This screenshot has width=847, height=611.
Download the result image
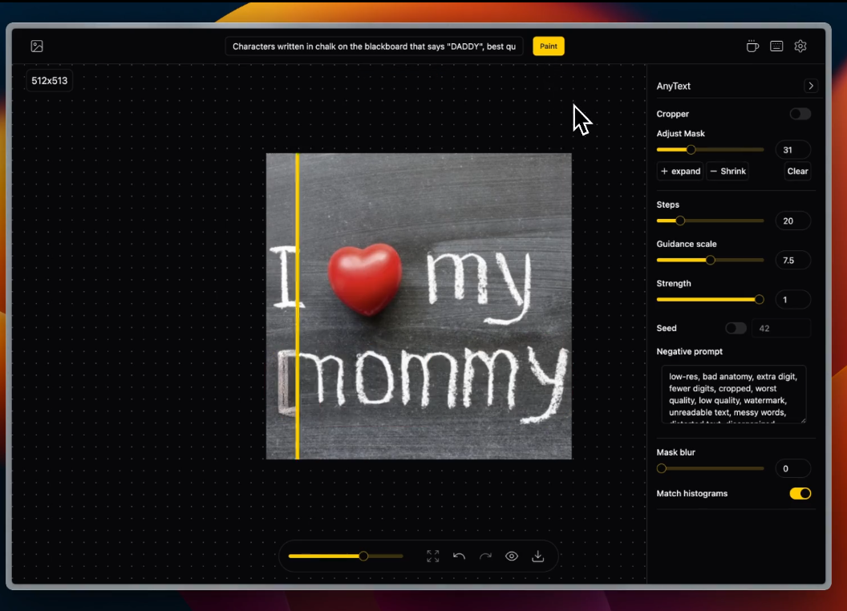pos(538,556)
